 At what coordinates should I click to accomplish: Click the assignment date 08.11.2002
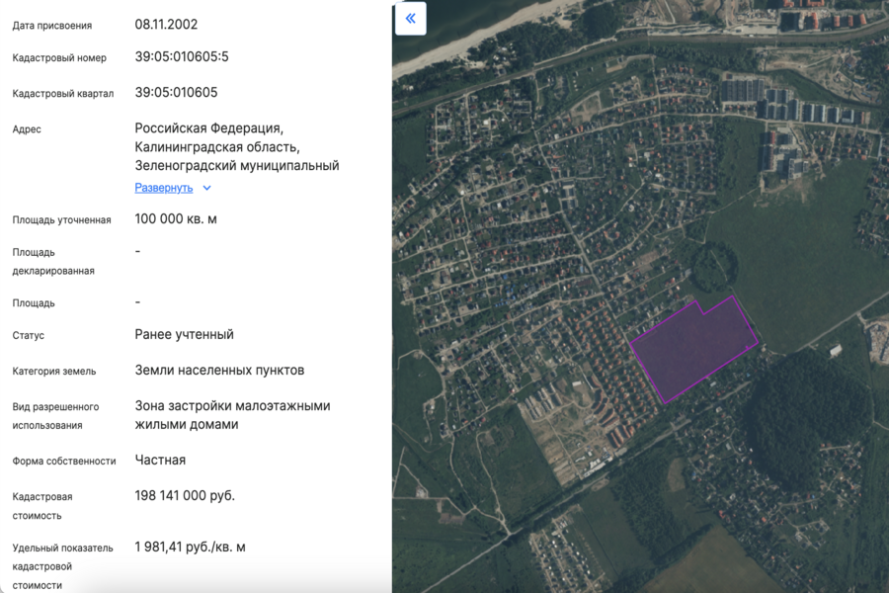point(166,24)
